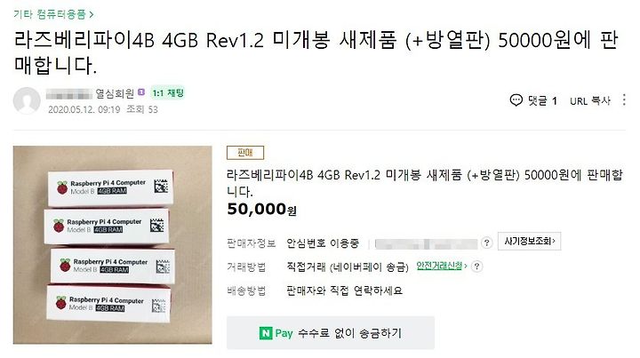Open the 기타 컴퓨터용품 category link
Image resolution: width=640 pixels, height=358 pixels.
[50, 14]
